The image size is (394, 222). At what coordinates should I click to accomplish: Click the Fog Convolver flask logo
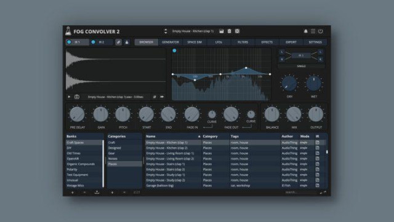(x=68, y=31)
